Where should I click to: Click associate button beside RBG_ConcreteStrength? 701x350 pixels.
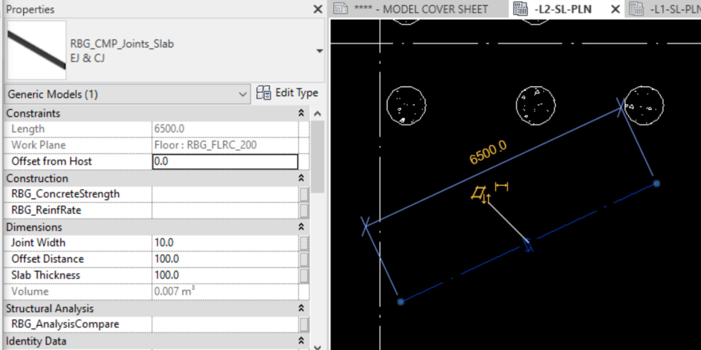(x=304, y=194)
